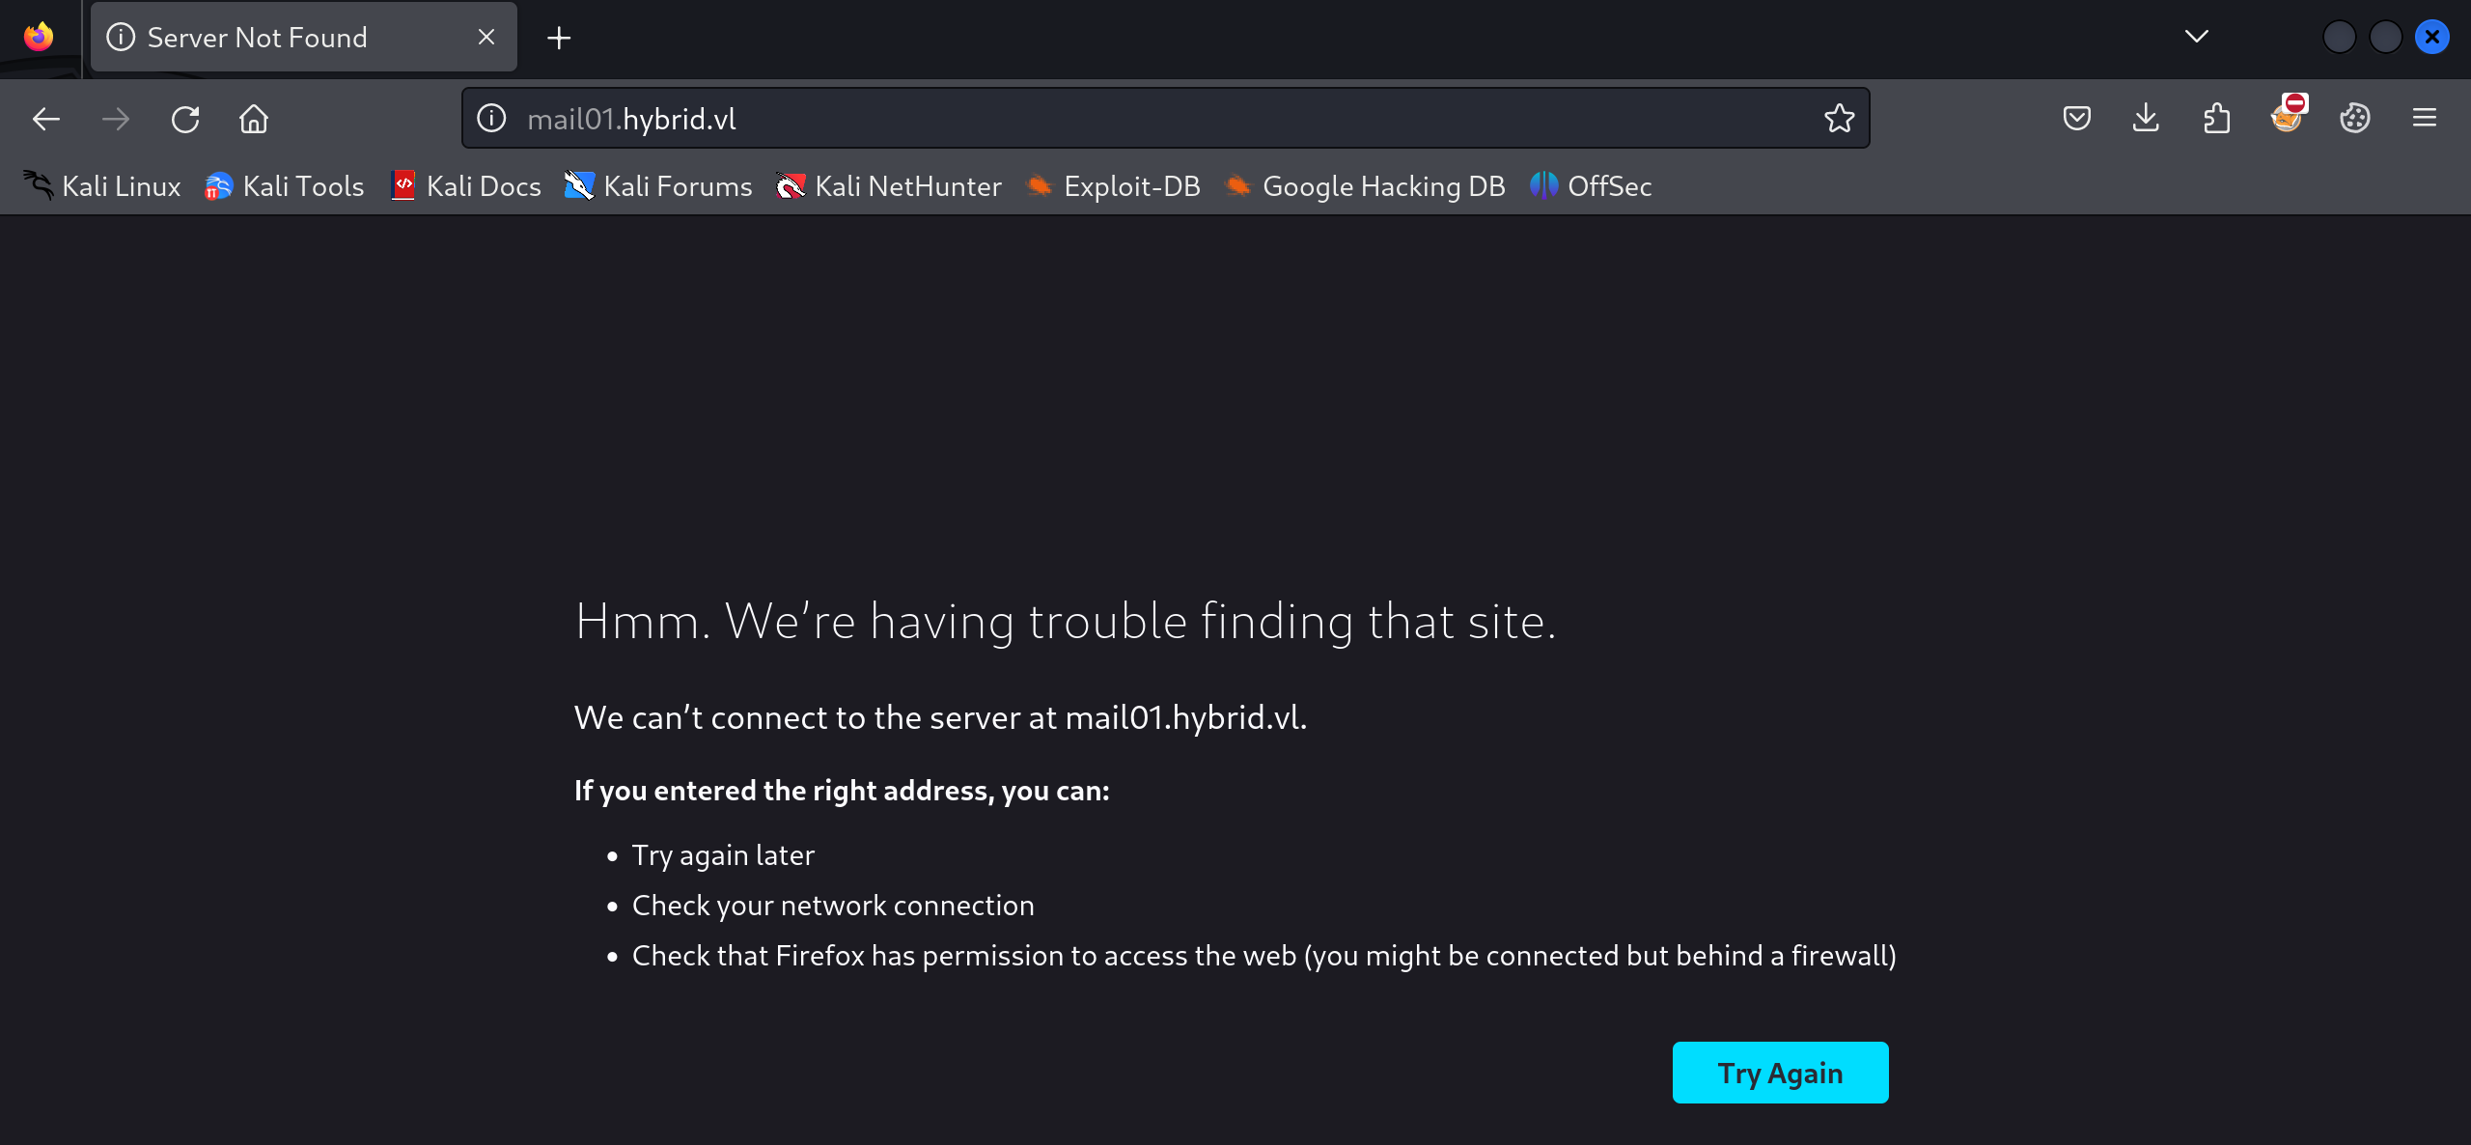Click the Back navigation arrow
Image resolution: width=2471 pixels, height=1145 pixels.
(x=46, y=119)
